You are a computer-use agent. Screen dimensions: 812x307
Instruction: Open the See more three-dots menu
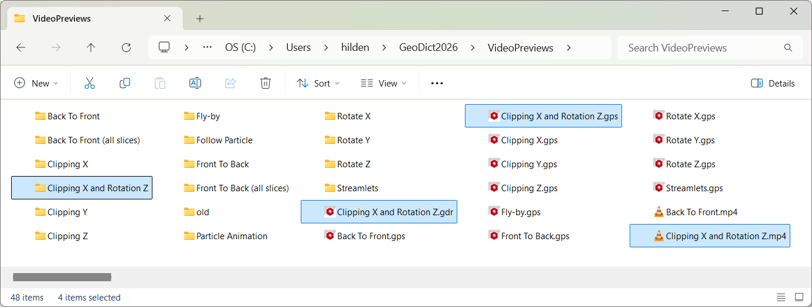[x=437, y=83]
